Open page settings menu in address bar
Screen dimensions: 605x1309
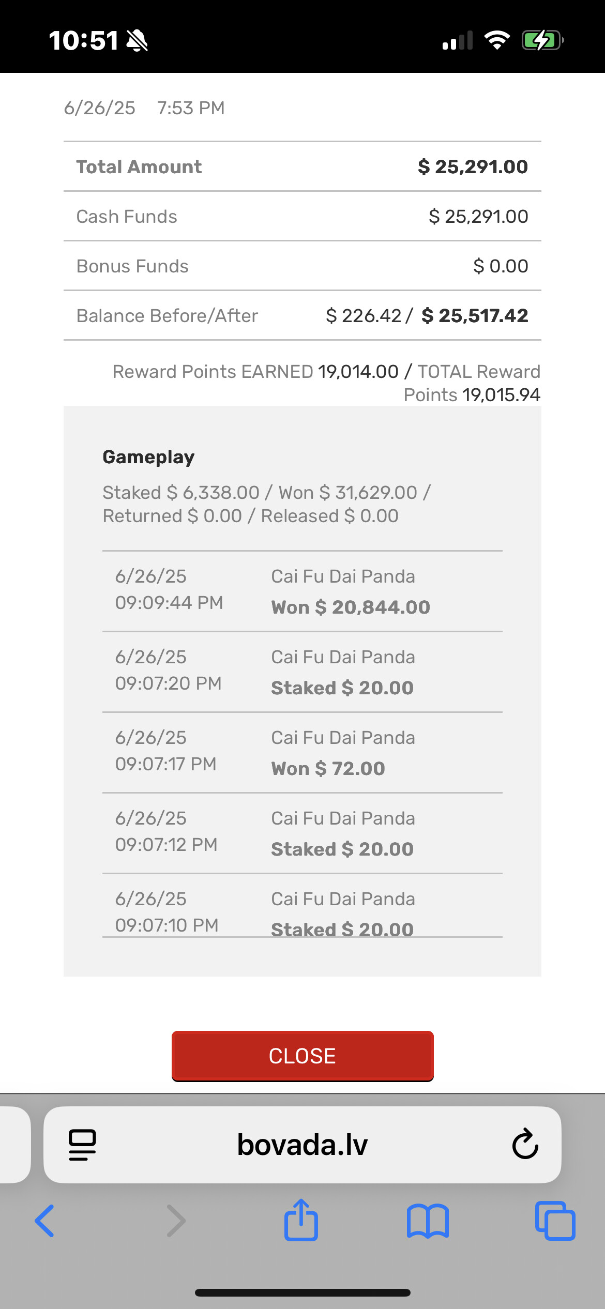click(x=82, y=1144)
